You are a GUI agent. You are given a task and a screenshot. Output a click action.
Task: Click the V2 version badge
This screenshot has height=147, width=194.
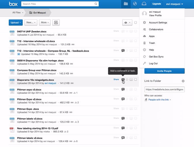click(x=18, y=54)
